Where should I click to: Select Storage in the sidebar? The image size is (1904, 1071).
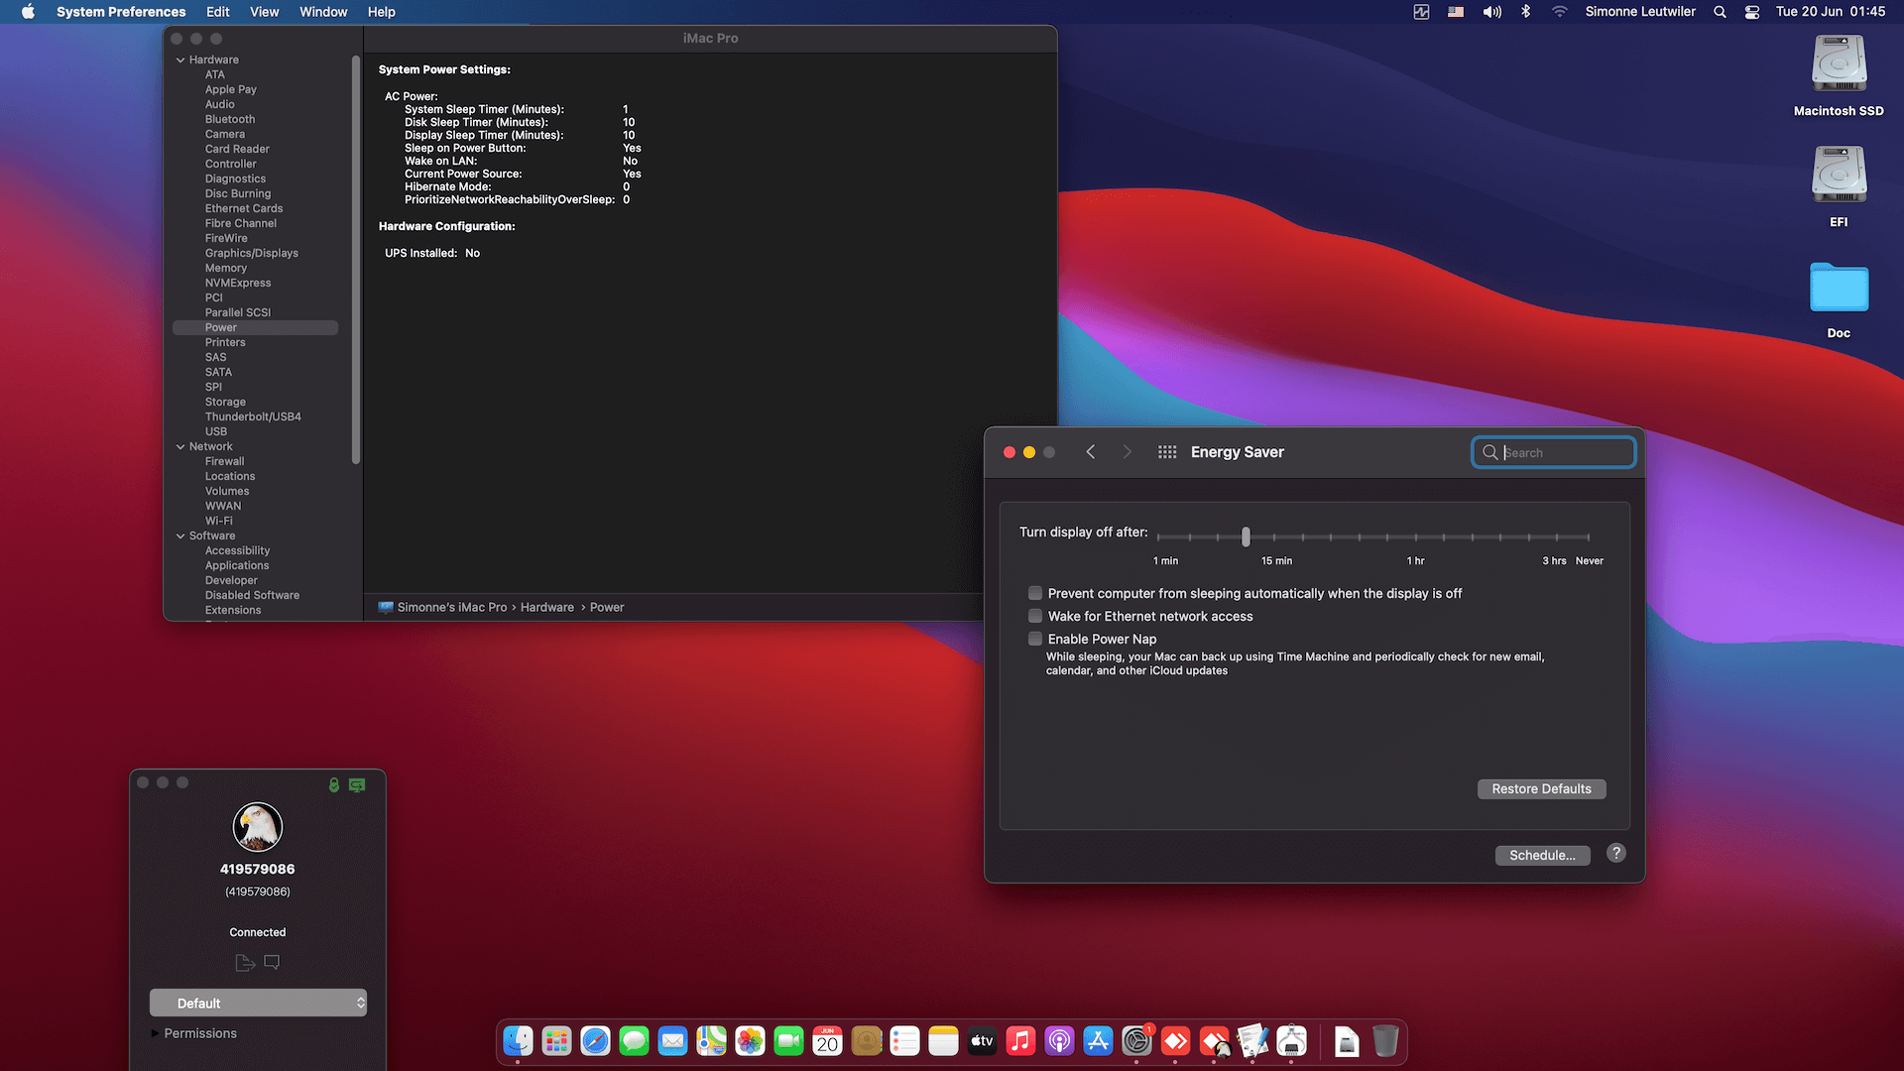(x=225, y=402)
